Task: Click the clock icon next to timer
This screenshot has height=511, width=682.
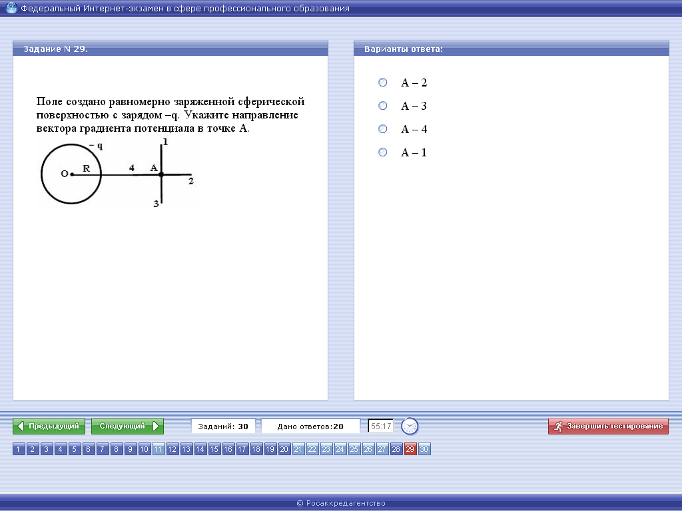Action: (x=410, y=426)
